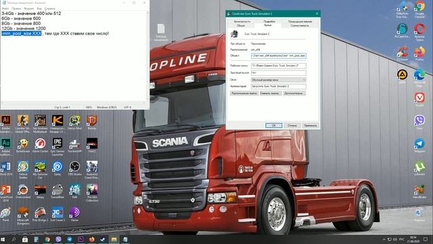Open Notepad's Format menu
This screenshot has width=433, height=244.
pyautogui.click(x=28, y=9)
